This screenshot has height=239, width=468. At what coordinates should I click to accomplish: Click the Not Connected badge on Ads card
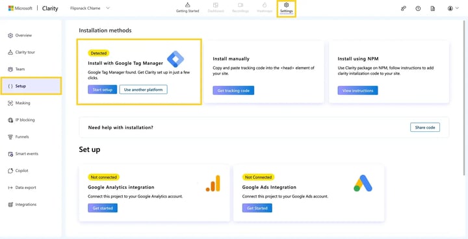[x=258, y=177]
